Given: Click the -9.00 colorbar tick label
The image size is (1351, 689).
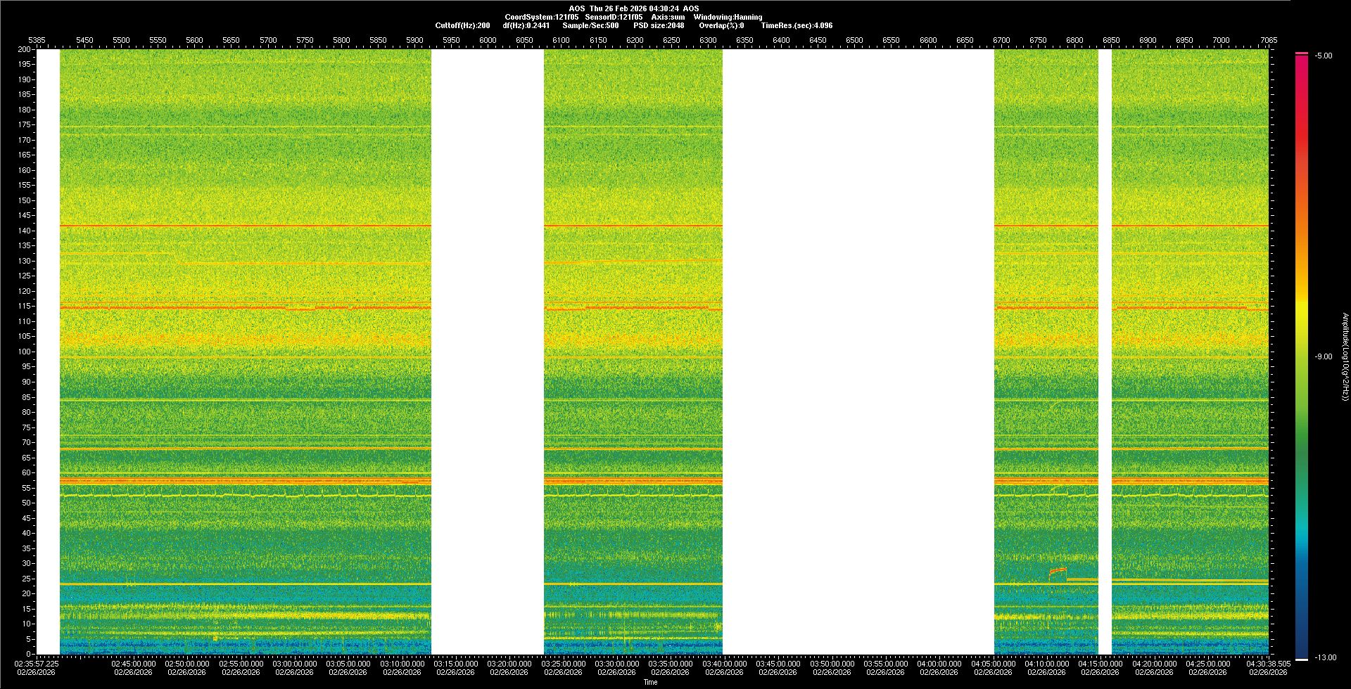Looking at the screenshot, I should pyautogui.click(x=1324, y=356).
